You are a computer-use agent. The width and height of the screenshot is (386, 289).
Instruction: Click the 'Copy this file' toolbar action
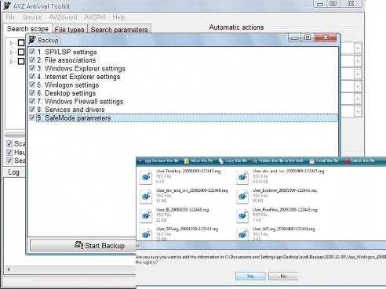point(233,161)
